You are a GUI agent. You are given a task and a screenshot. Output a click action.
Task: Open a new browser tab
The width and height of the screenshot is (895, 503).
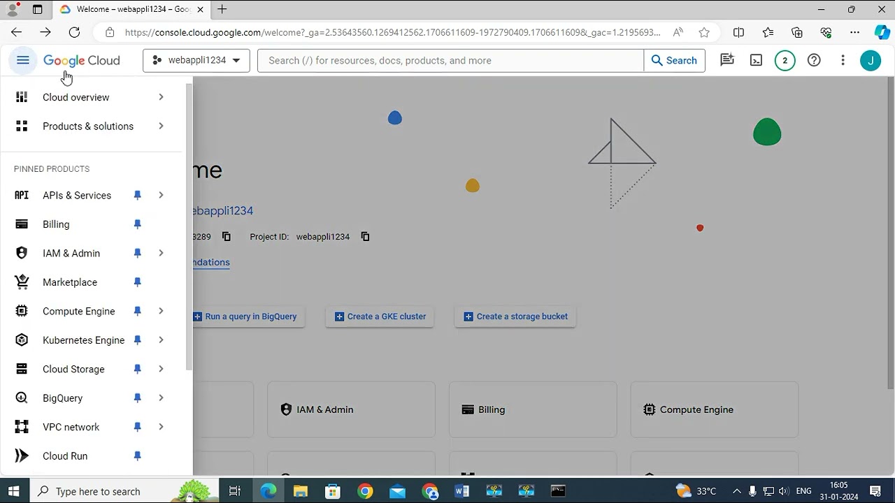click(x=222, y=10)
